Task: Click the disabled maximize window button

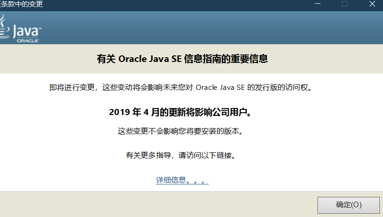Action: [345, 4]
